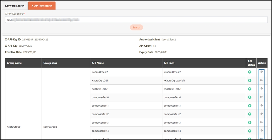The height and width of the screenshot is (140, 272).
Task: Open details via eye icon for KaoruV4Test01
Action: click(261, 88)
